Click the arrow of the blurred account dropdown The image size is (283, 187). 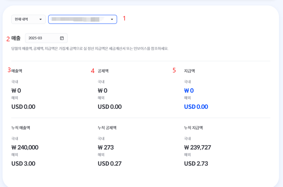(x=112, y=19)
